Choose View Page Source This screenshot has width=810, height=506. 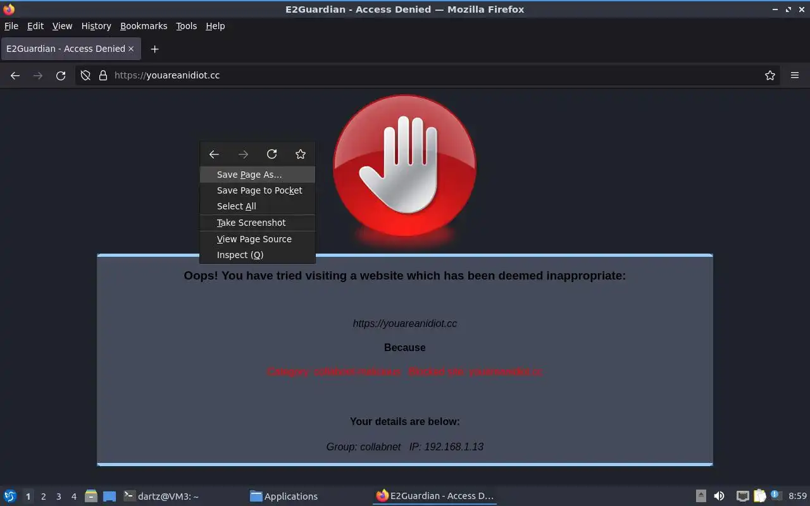258,239
